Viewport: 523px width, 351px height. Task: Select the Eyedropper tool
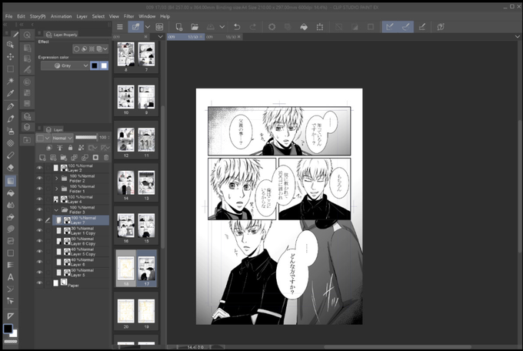pos(10,93)
